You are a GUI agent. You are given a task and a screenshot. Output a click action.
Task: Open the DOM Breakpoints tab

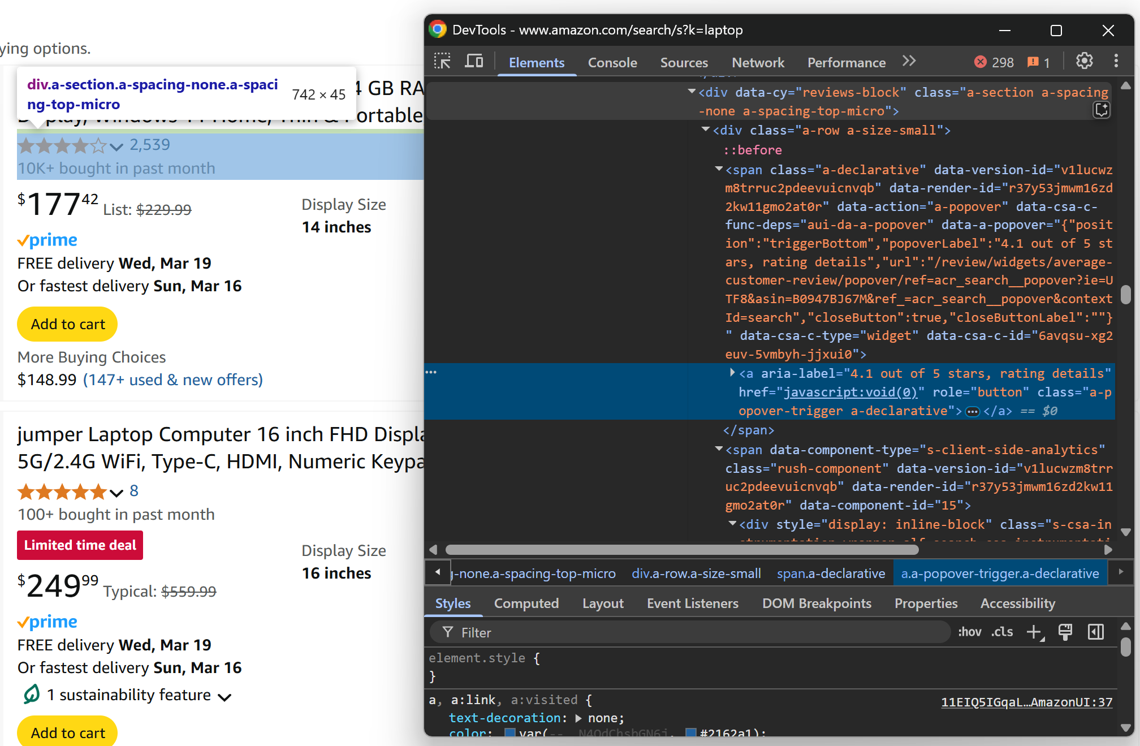817,603
